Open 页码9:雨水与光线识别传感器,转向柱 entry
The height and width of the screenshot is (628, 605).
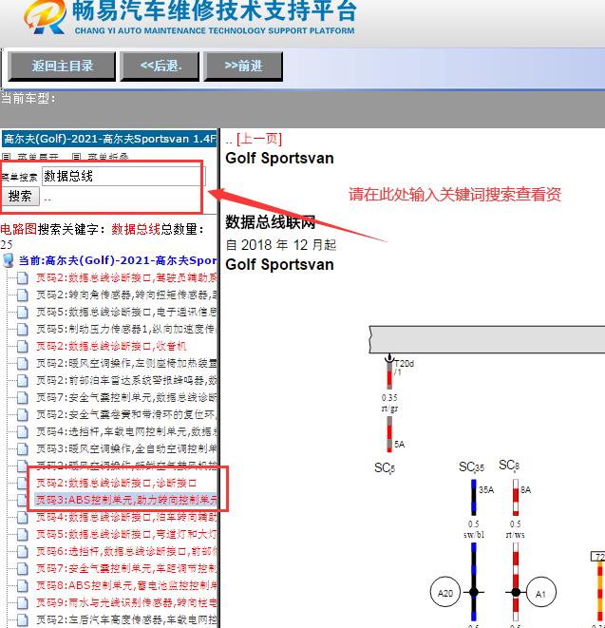tap(126, 602)
